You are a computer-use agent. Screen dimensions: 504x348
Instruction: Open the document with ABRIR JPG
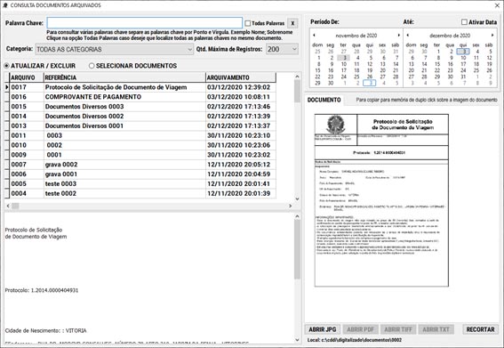[323, 329]
